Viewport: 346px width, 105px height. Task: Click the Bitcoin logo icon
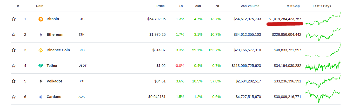coord(41,19)
